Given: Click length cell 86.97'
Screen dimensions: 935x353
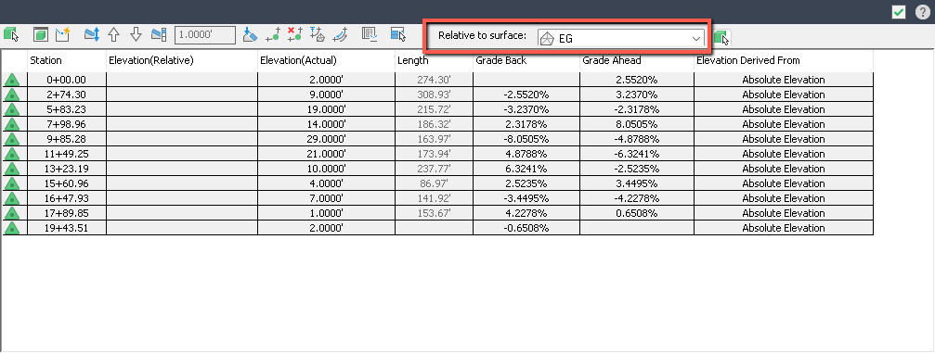Looking at the screenshot, I should 435,183.
